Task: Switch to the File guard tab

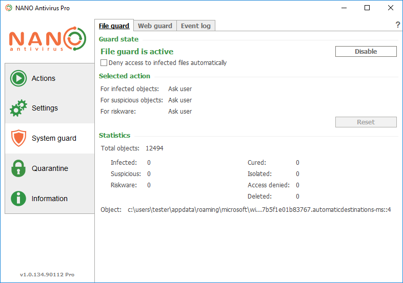Action: [114, 26]
